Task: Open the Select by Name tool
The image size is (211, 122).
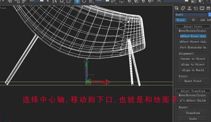Action: click(x=55, y=1)
